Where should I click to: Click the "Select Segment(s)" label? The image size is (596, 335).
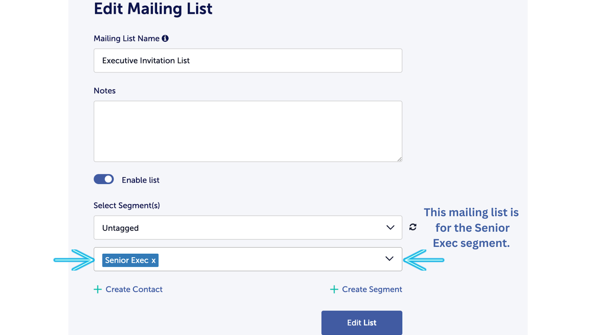point(127,205)
